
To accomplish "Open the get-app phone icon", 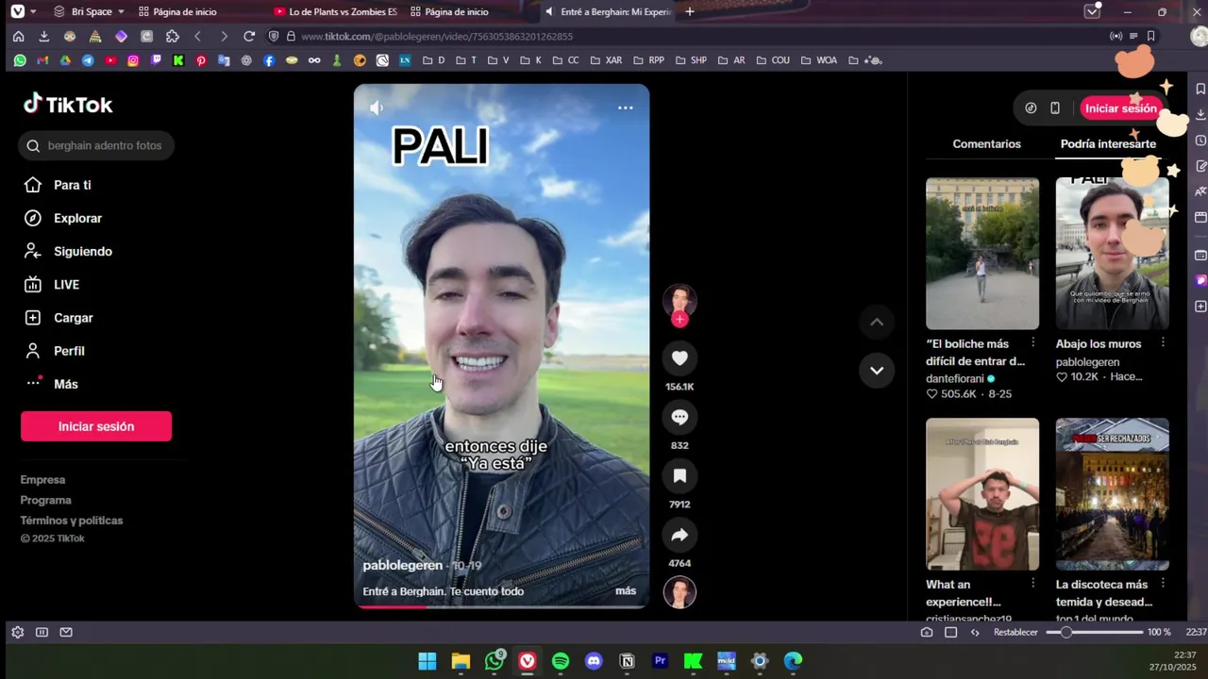I will pyautogui.click(x=1055, y=108).
